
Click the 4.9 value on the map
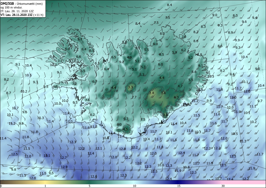[129, 58]
